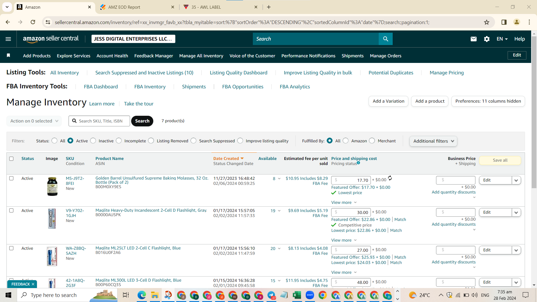Select the Incomplete status radio button

pos(119,141)
